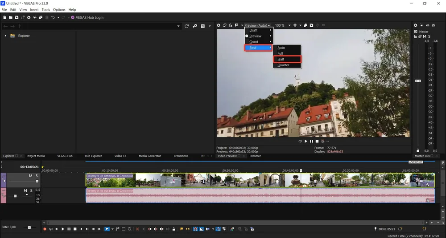Click the playback Rate slider handle
The width and height of the screenshot is (446, 238).
click(29, 227)
